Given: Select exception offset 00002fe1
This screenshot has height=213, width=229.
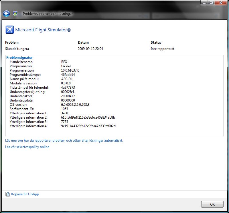Looking at the screenshot, I should coord(68,92).
